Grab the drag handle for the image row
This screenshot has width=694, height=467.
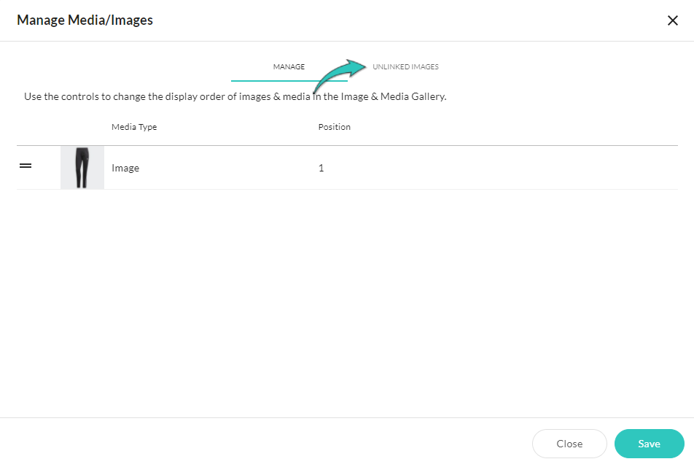pos(26,166)
